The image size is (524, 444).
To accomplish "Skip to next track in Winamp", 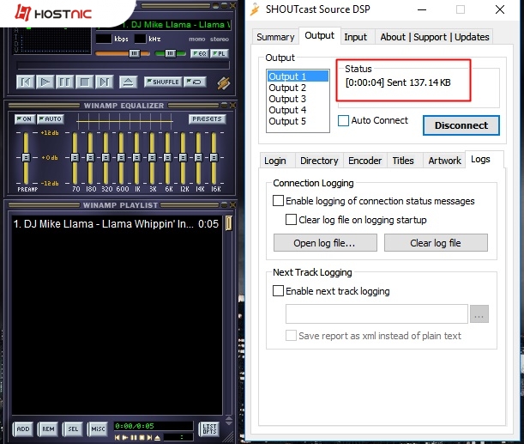I will pyautogui.click(x=104, y=82).
